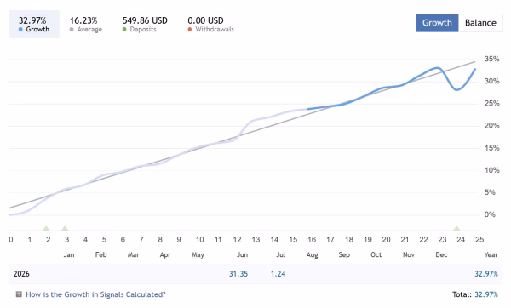Image resolution: width=511 pixels, height=308 pixels.
Task: Click the July value 1.24
Action: (278, 274)
